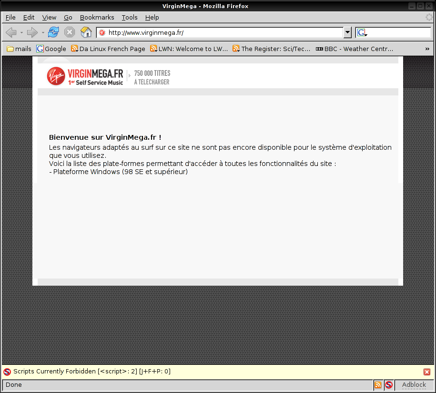Close the Firefox window

tap(429, 6)
